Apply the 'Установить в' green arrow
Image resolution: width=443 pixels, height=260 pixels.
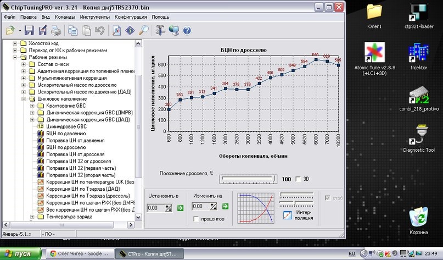180,208
